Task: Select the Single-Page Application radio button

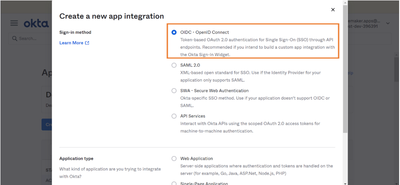Action: [174, 183]
